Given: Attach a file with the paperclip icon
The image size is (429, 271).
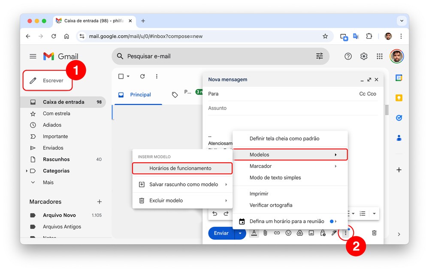Looking at the screenshot, I should tap(266, 233).
